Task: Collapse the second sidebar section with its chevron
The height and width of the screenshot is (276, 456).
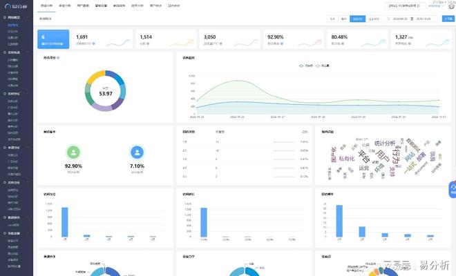Action: (x=28, y=52)
